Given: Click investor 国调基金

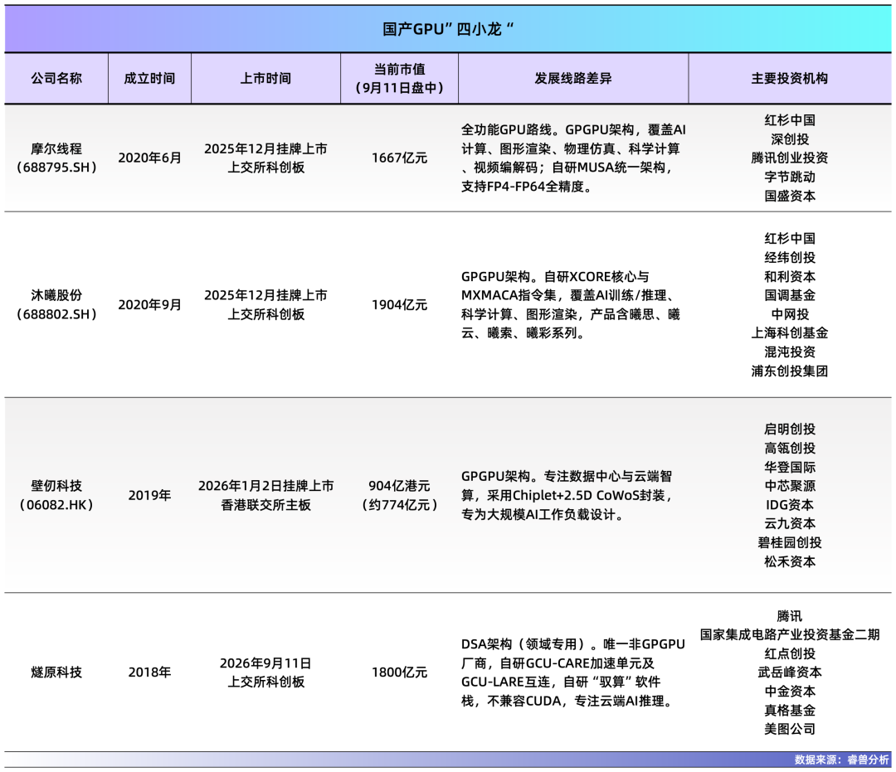Looking at the screenshot, I should (x=790, y=295).
